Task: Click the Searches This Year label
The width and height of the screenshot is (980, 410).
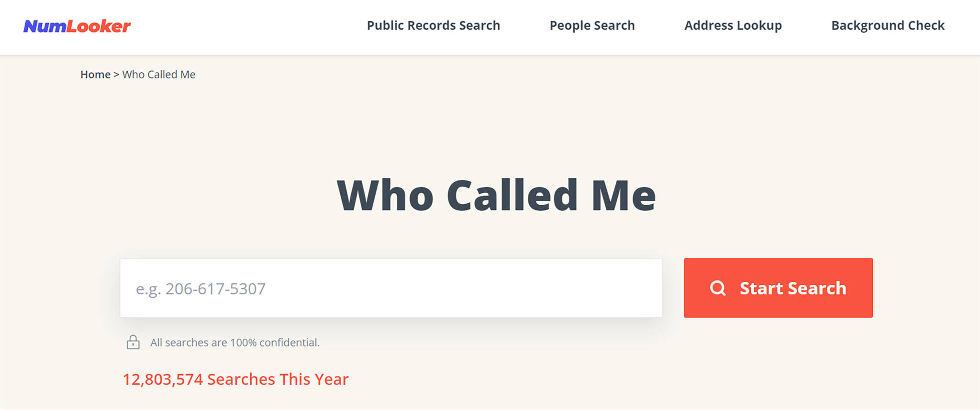Action: (x=278, y=379)
